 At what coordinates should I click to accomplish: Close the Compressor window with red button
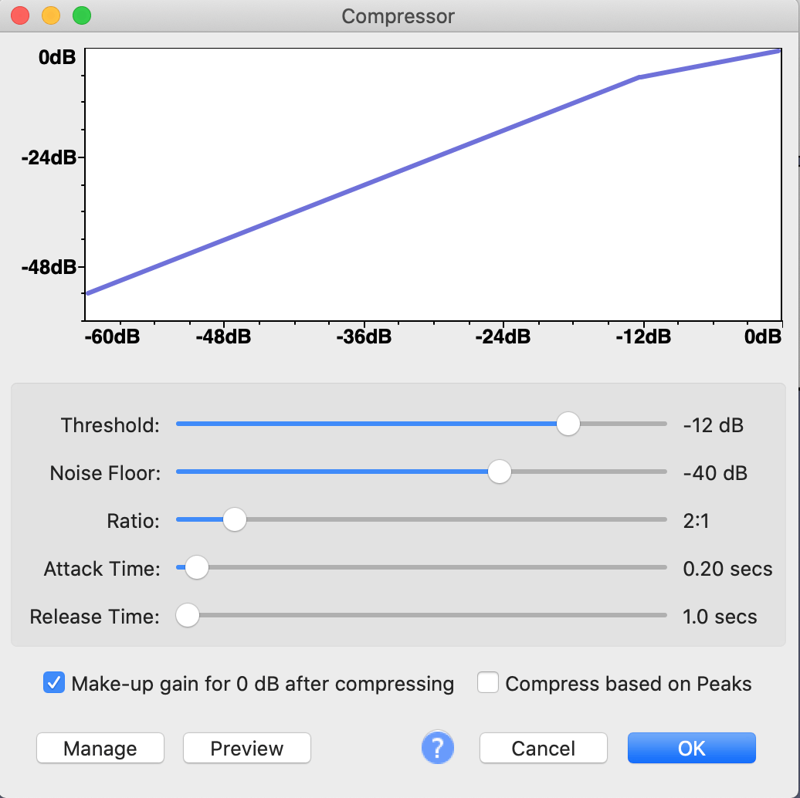coord(20,15)
